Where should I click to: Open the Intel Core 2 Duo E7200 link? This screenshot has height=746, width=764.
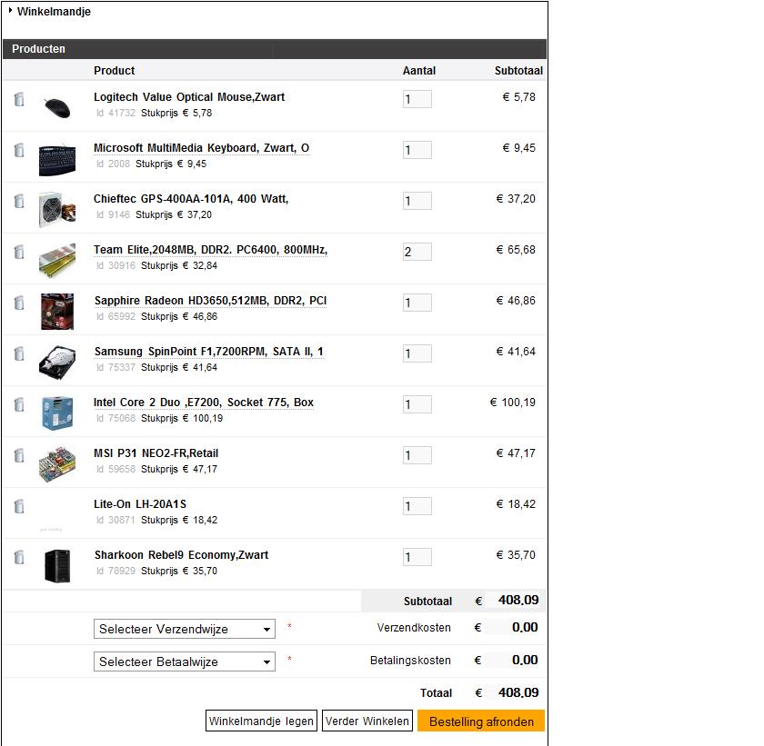click(x=204, y=403)
